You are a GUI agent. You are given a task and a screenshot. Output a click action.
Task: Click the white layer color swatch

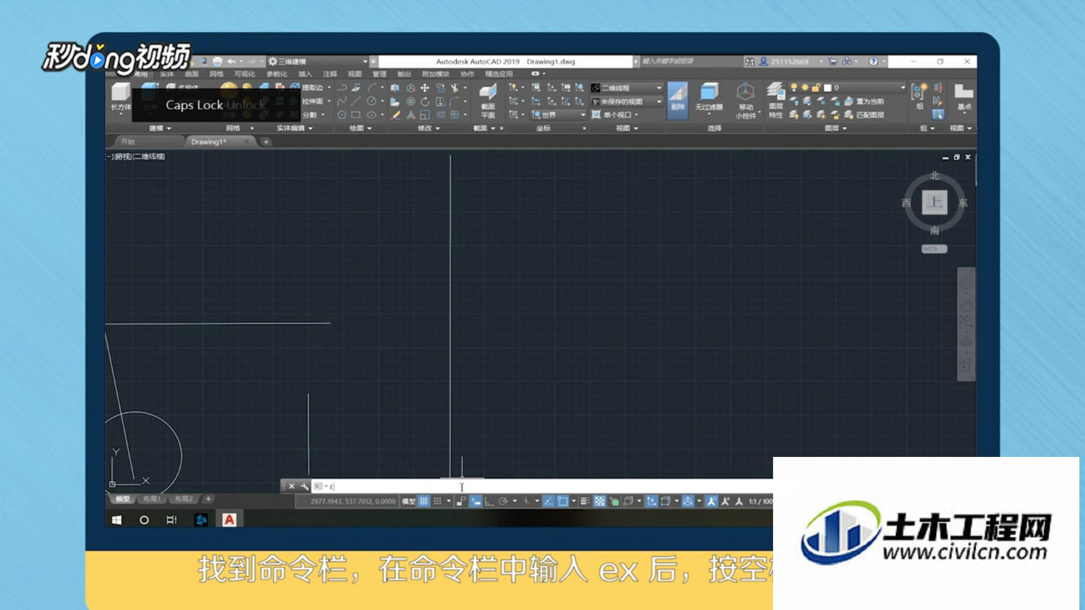(827, 88)
